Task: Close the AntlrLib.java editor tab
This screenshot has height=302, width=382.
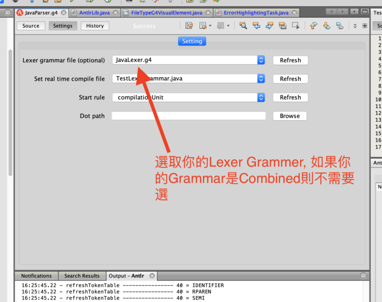Action: [x=115, y=12]
